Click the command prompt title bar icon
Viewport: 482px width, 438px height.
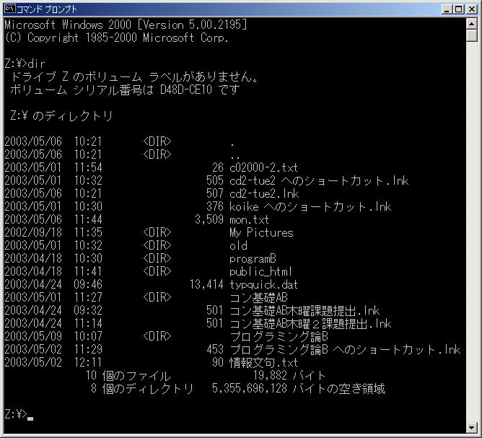(9, 9)
